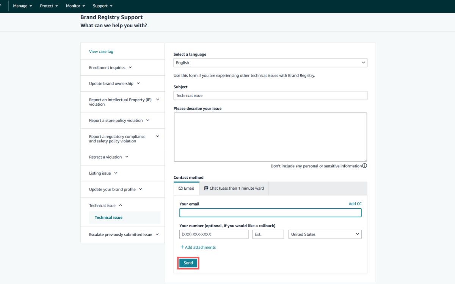
Task: Expand Listing issue section
Action: (122, 173)
